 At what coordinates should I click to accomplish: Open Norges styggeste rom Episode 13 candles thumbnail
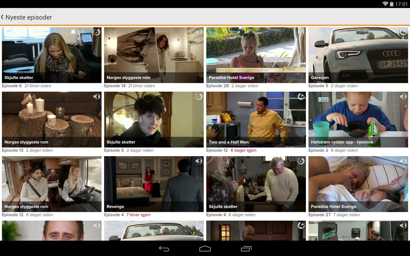[52, 120]
